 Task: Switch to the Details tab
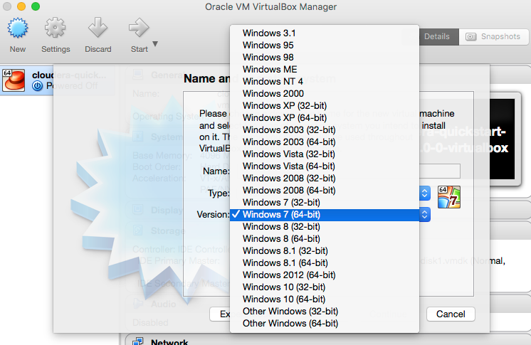pos(436,36)
